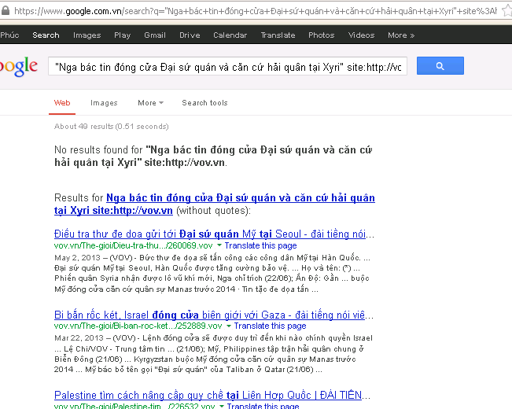
Task: Open Videos in the black Google bar
Action: (361, 35)
